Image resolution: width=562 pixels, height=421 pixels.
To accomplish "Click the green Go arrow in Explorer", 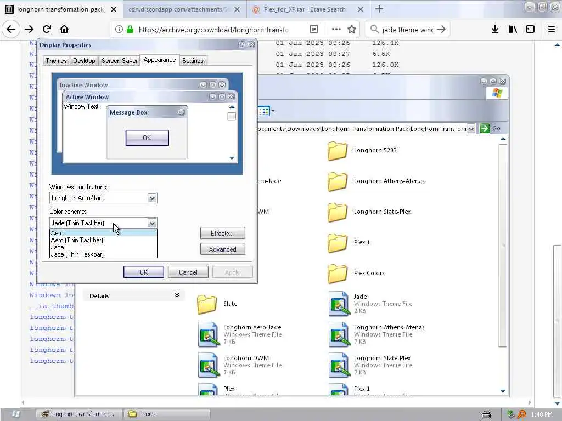I will [484, 128].
